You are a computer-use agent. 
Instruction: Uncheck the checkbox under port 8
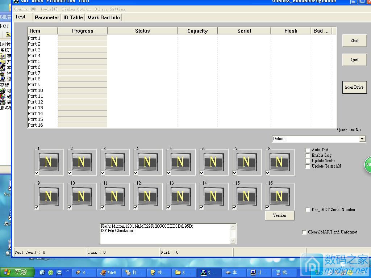(267, 173)
